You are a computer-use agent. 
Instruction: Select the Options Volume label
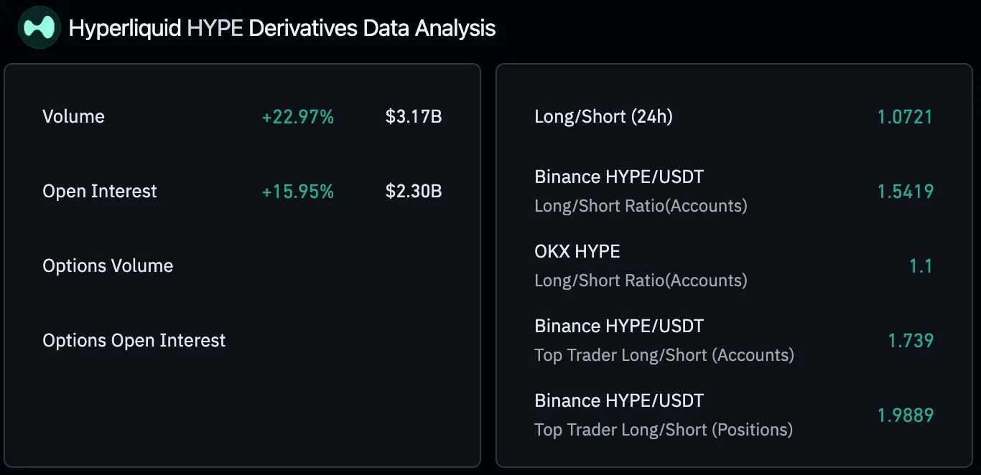click(x=108, y=266)
